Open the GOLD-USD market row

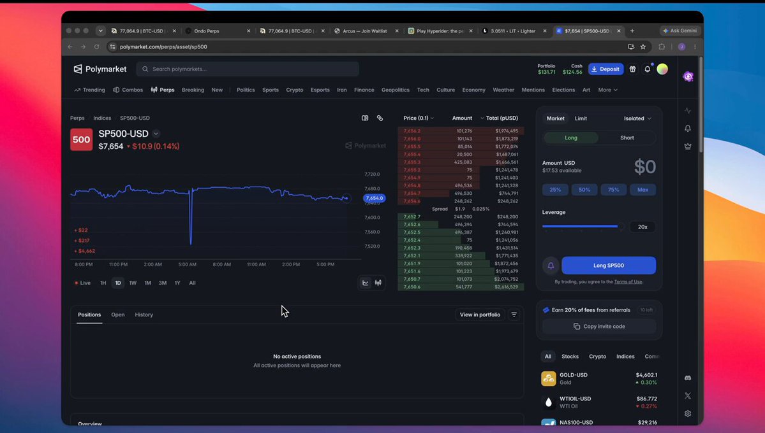pyautogui.click(x=599, y=378)
